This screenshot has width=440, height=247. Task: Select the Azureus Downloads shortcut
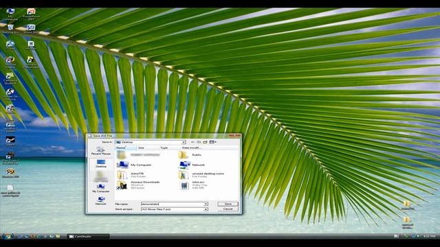138,185
